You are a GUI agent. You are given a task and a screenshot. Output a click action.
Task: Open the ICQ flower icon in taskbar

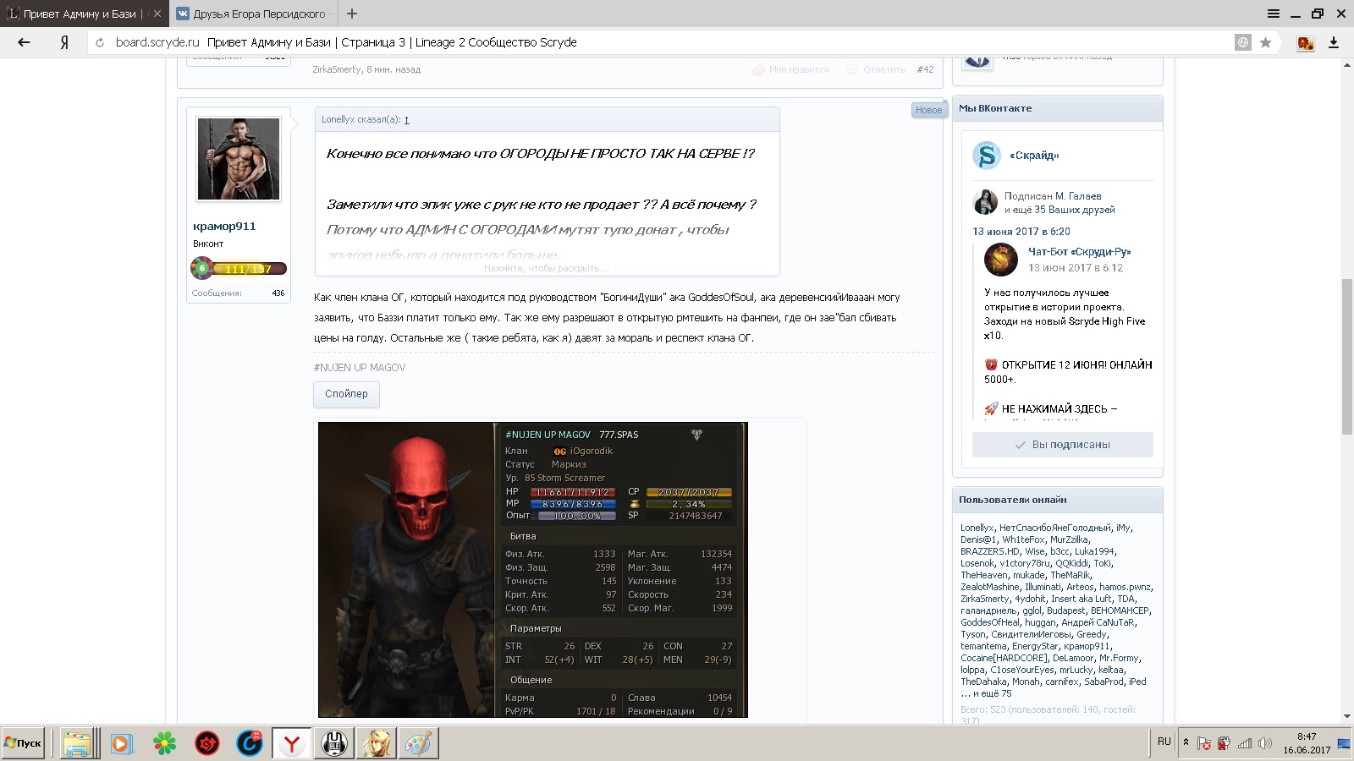click(x=164, y=743)
